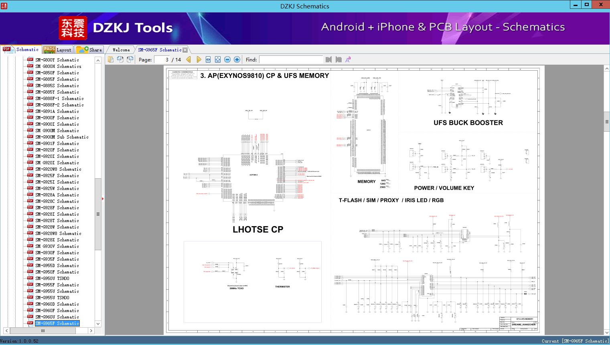
Task: Switch to the Welcome document tab
Action: (x=121, y=50)
